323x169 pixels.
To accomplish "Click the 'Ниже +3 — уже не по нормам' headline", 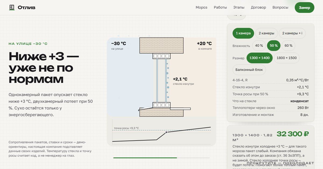I will coord(44,68).
